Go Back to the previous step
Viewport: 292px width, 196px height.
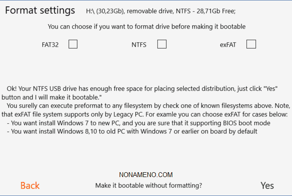30,185
